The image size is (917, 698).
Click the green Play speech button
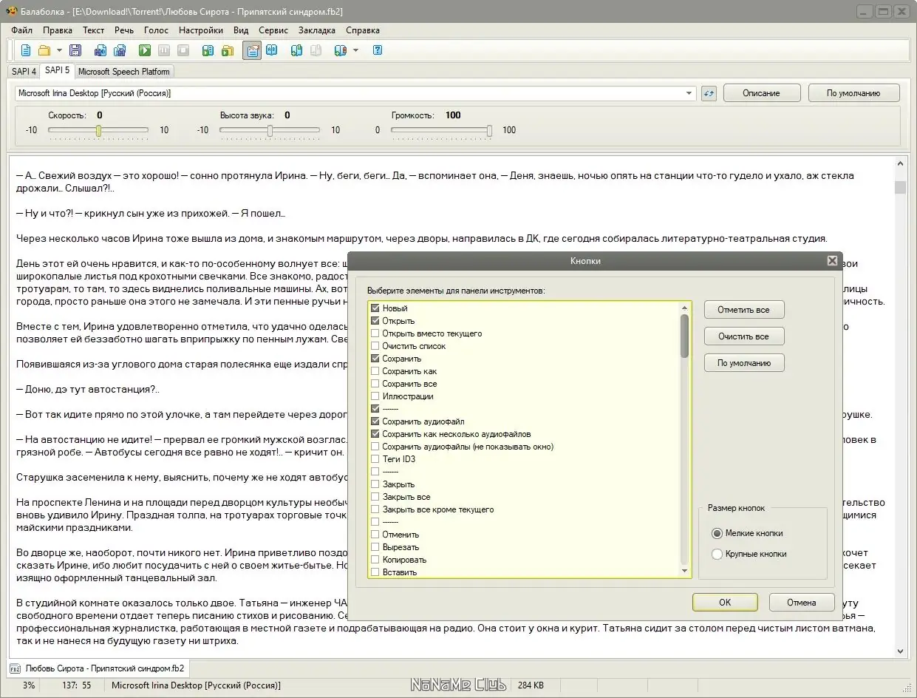145,50
